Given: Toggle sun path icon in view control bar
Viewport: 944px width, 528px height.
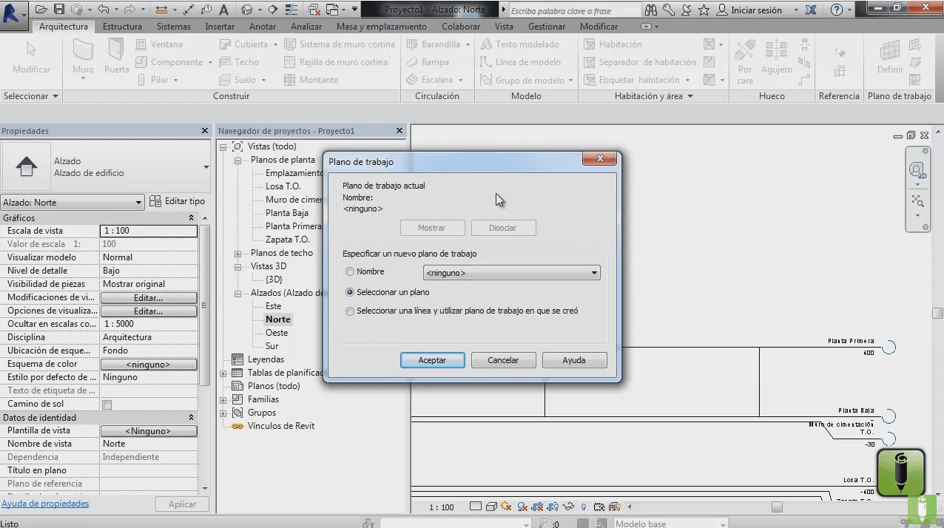Looking at the screenshot, I should (x=507, y=507).
